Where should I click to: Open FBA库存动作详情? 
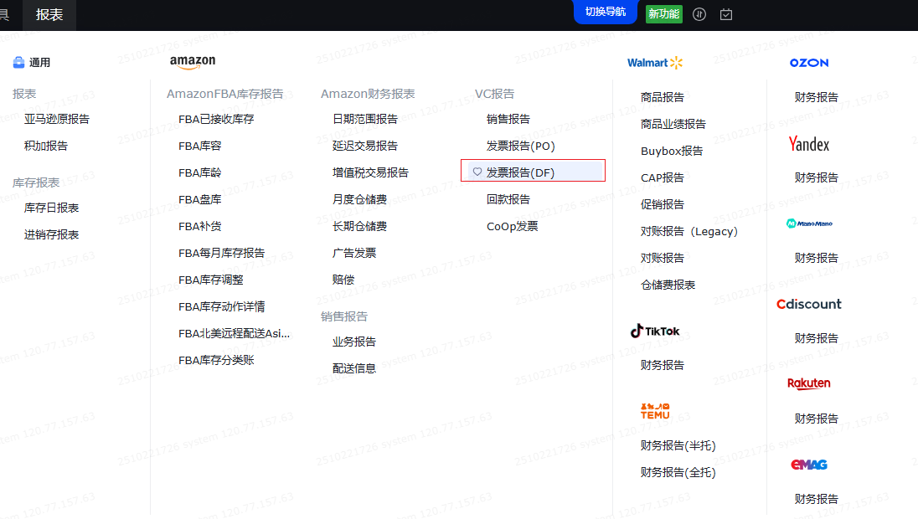[x=221, y=306]
